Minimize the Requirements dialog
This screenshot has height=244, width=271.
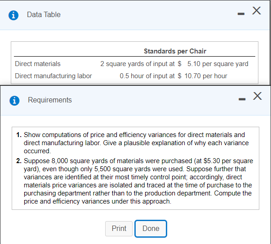(241, 98)
